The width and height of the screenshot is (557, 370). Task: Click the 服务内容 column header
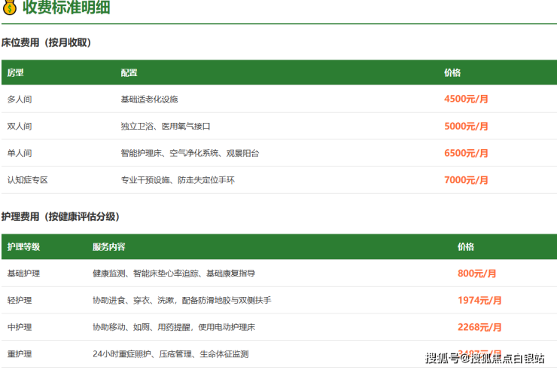pos(108,247)
